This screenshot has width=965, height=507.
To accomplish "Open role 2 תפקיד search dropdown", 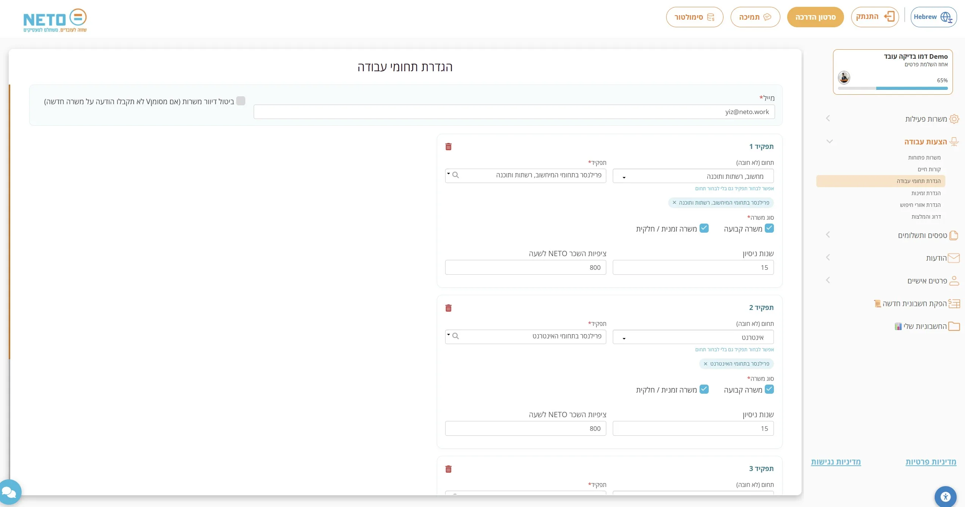I will point(526,336).
